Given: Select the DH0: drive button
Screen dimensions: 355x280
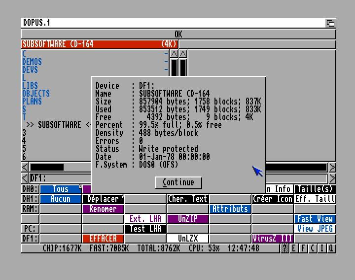Looking at the screenshot, I should [x=30, y=189].
